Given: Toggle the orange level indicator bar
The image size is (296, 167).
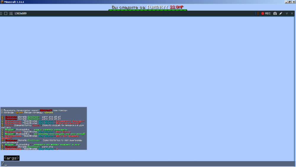Looking at the screenshot, I should point(258,13).
